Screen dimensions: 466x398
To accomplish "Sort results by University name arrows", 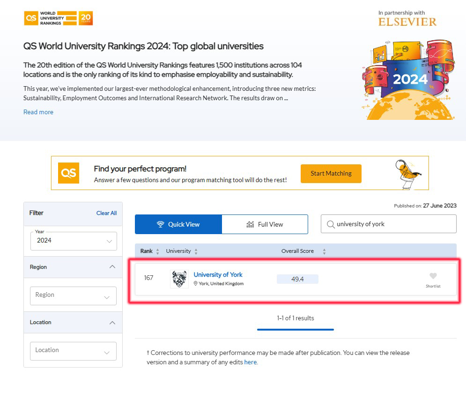I will click(x=196, y=251).
